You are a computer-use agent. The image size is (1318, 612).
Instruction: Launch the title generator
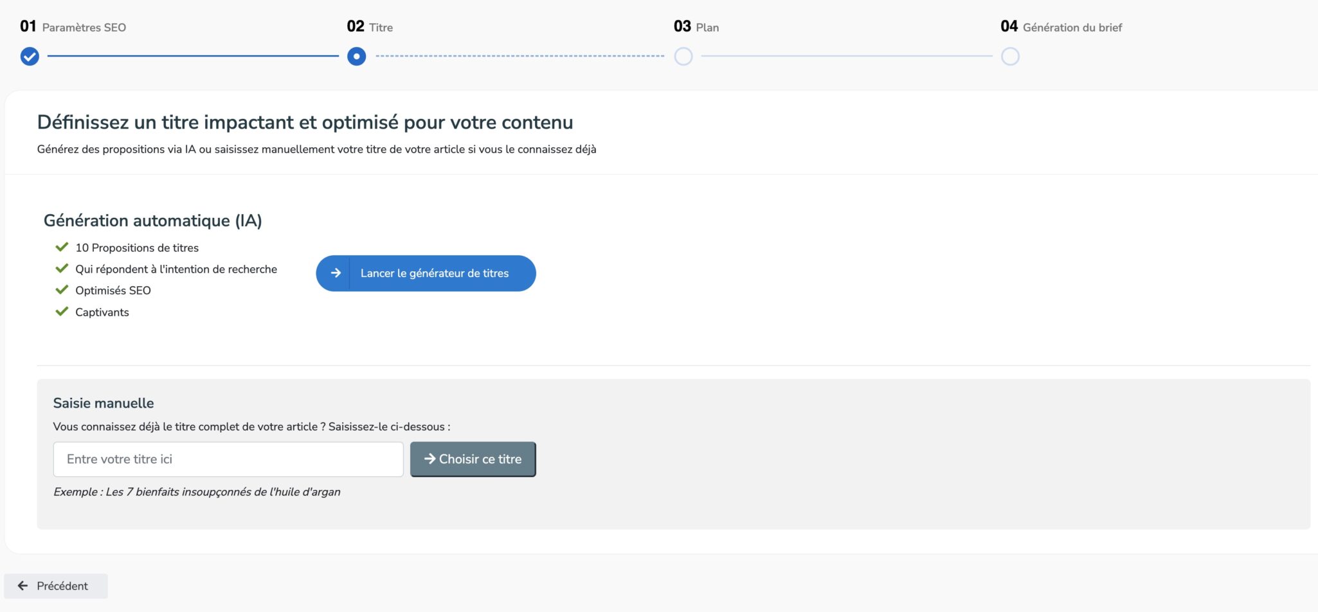(x=435, y=273)
